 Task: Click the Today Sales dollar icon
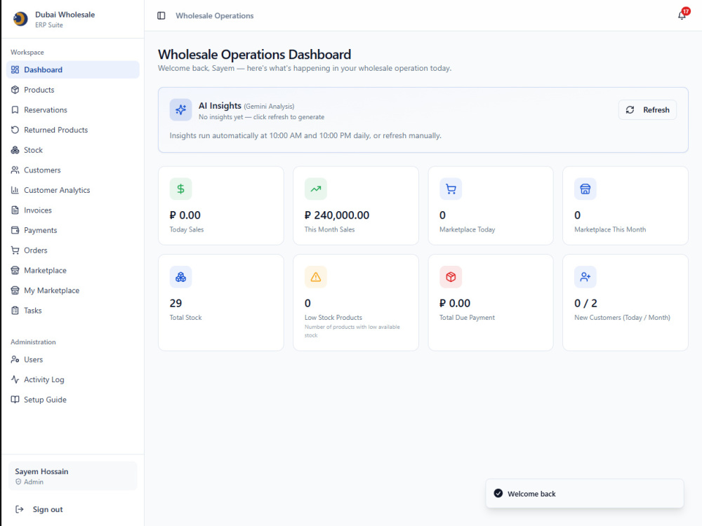181,189
